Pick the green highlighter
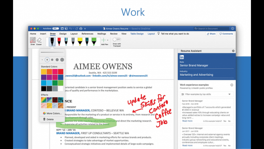Viewport: 264px width, 149px height. pyautogui.click(x=94, y=42)
